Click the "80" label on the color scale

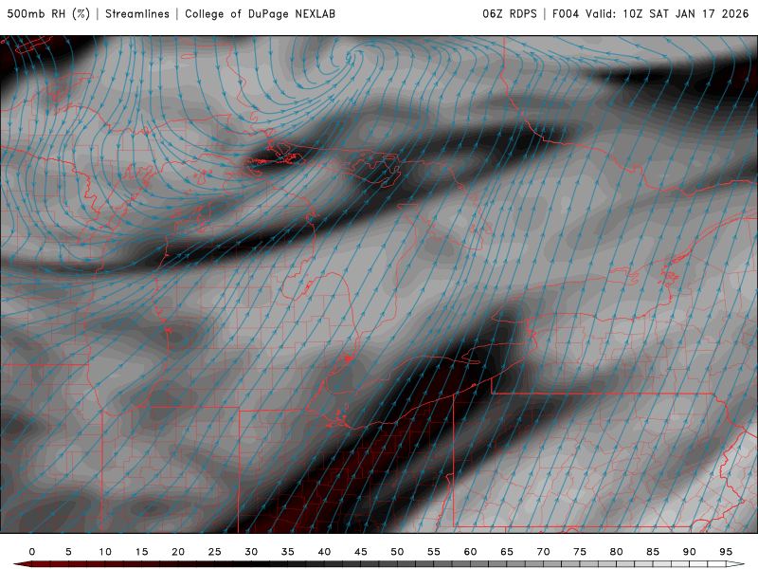click(x=617, y=552)
